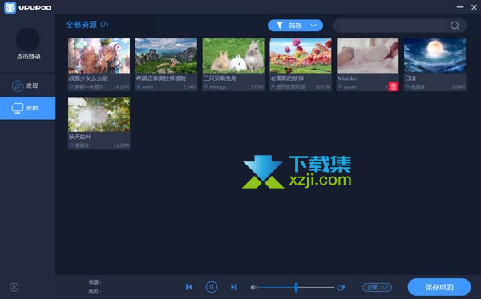
Task: Click author name axles
Action: 148,87
